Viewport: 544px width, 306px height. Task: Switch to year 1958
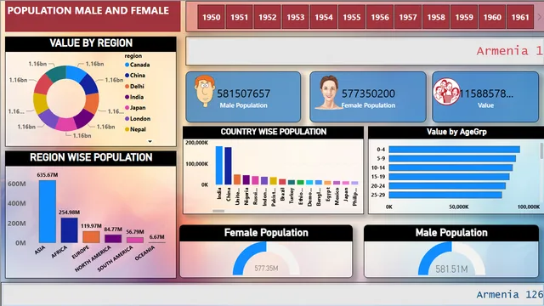436,17
